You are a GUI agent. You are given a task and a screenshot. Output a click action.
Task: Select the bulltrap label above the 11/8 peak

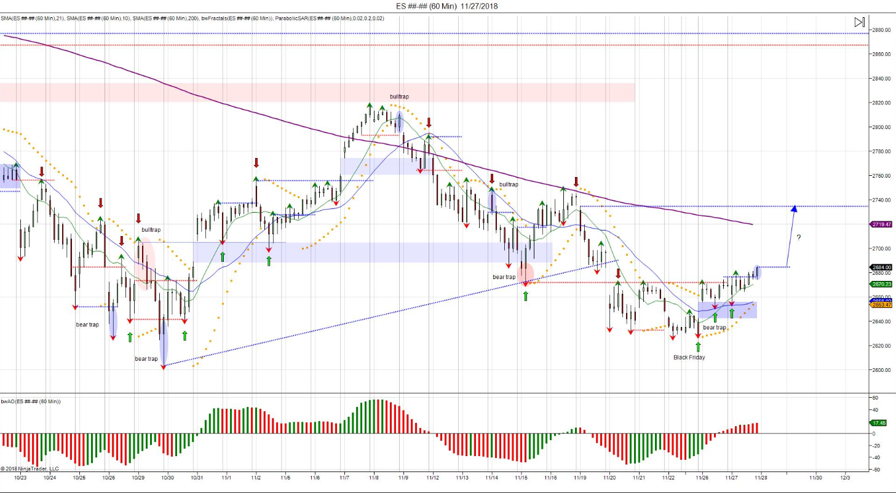(399, 97)
